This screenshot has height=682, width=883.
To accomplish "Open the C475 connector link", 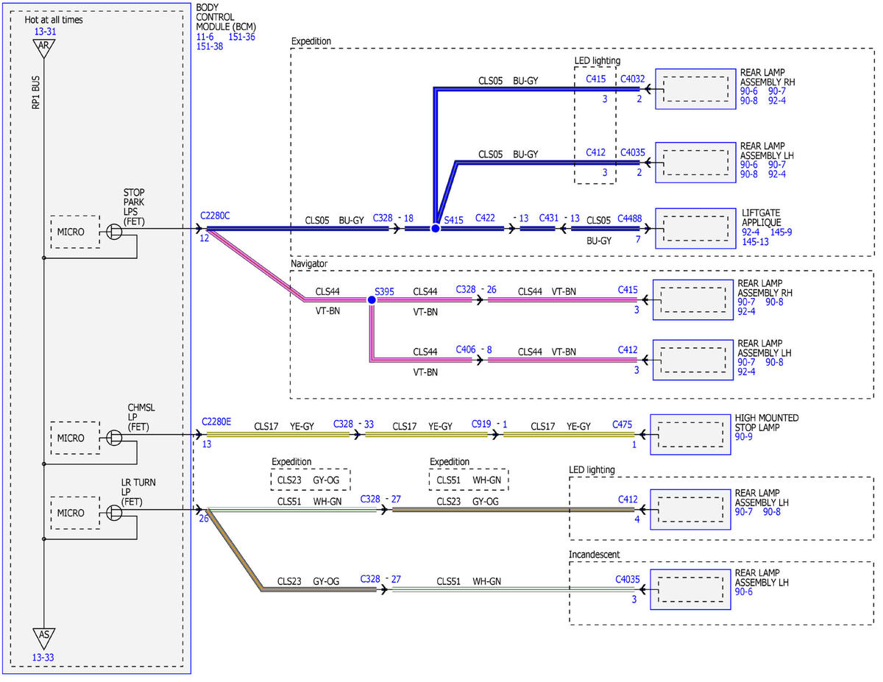I will (x=623, y=425).
